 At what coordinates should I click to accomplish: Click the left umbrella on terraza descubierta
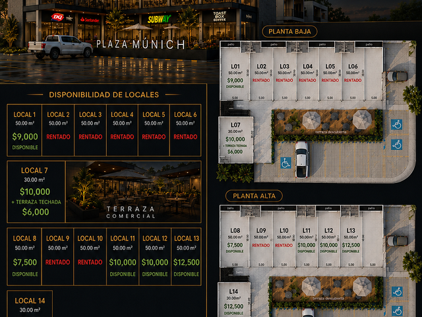point(311,120)
